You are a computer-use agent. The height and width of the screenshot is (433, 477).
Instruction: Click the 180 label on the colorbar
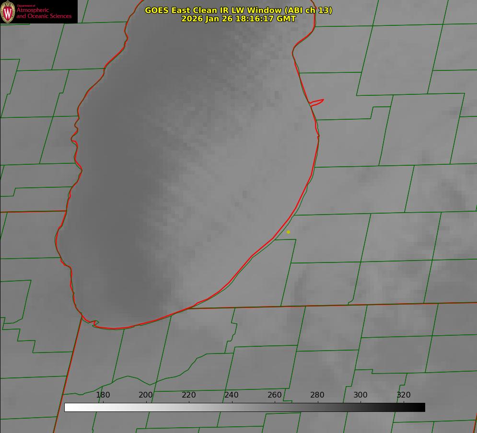coord(103,395)
